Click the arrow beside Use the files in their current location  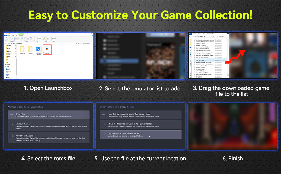pos(104,134)
